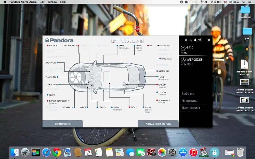Select the НЕЙТРАЛЬ label
255x159 pixels.
click(x=51, y=63)
